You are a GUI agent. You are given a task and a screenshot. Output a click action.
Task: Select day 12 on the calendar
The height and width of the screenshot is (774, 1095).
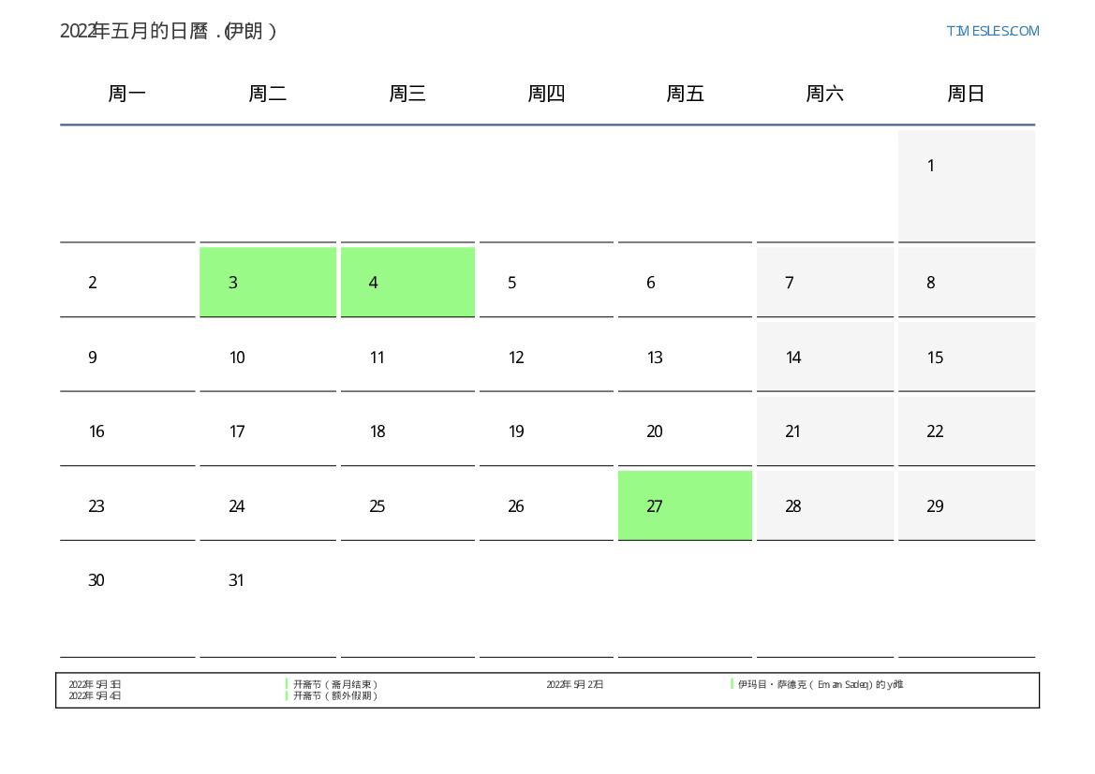[546, 357]
